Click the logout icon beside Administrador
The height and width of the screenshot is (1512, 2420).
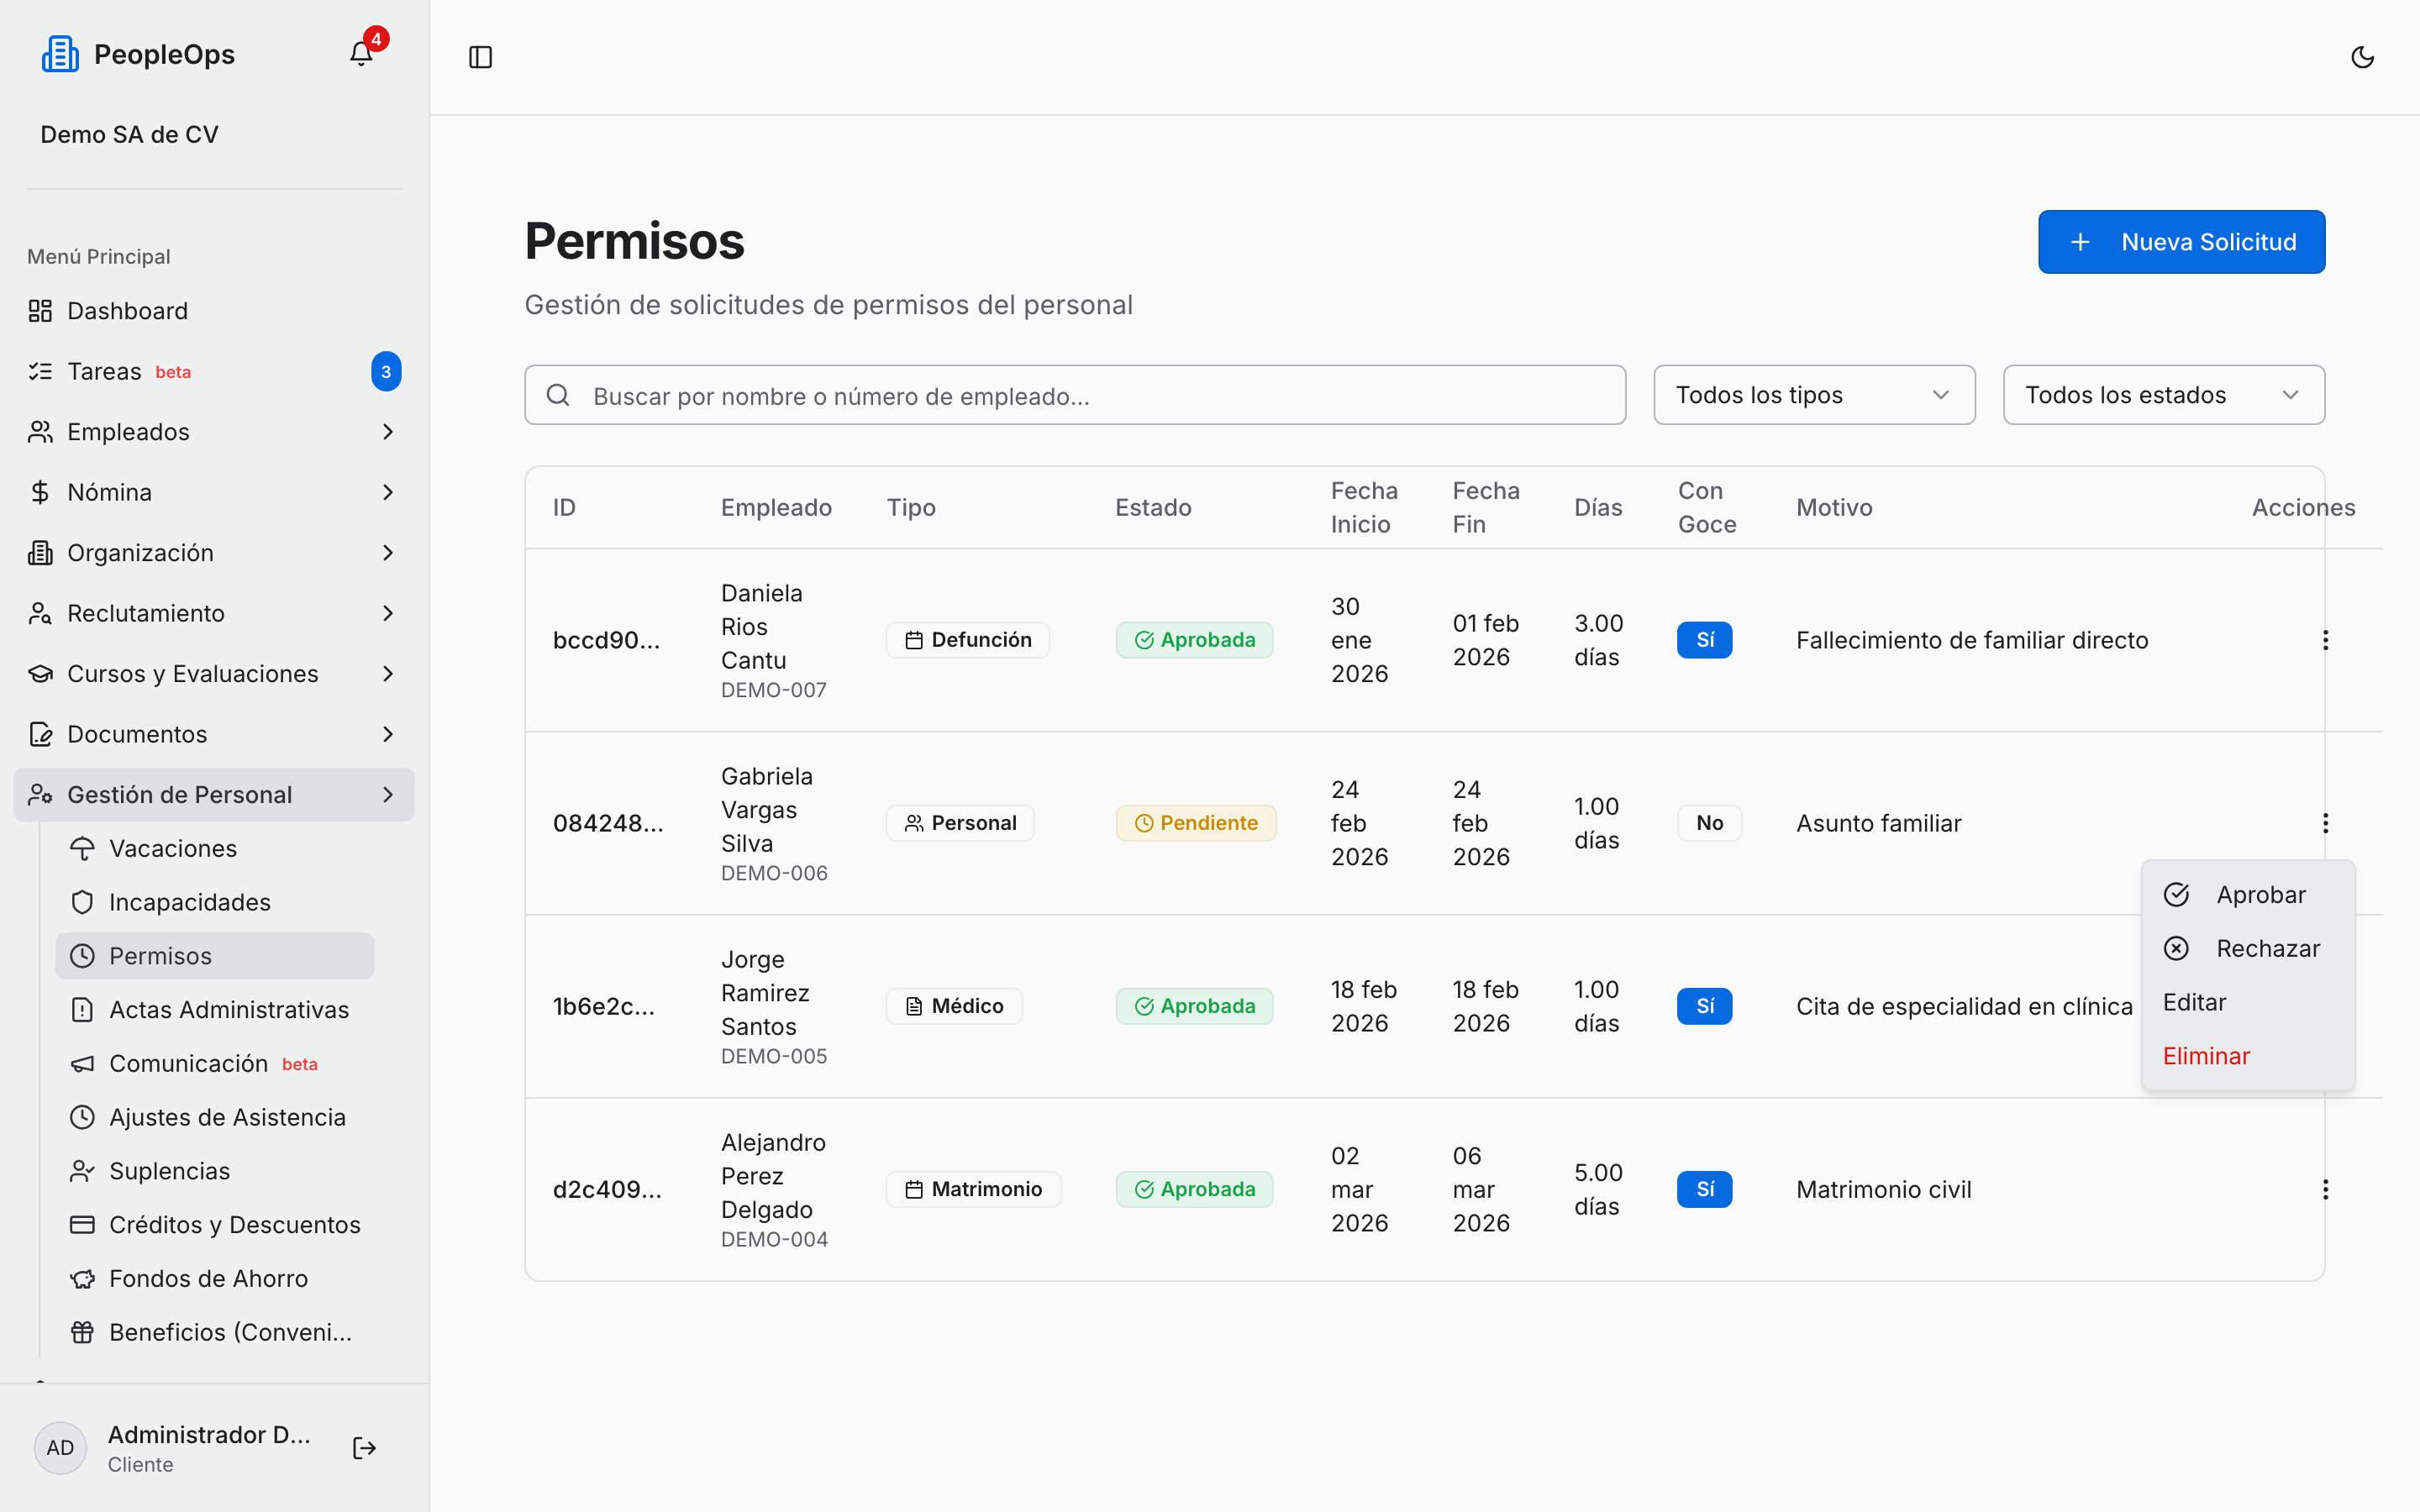(x=364, y=1448)
